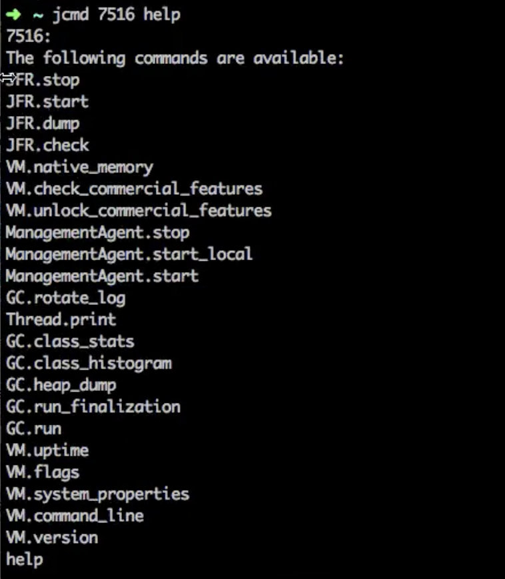505x579 pixels.
Task: Click VM.system_properties line
Action: tap(98, 494)
